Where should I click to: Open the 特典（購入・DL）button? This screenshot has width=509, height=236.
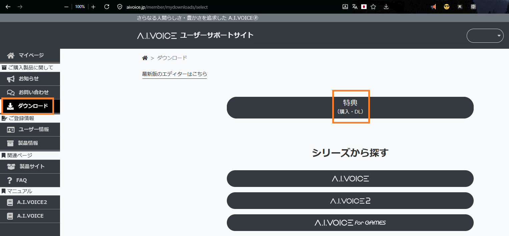tap(350, 107)
